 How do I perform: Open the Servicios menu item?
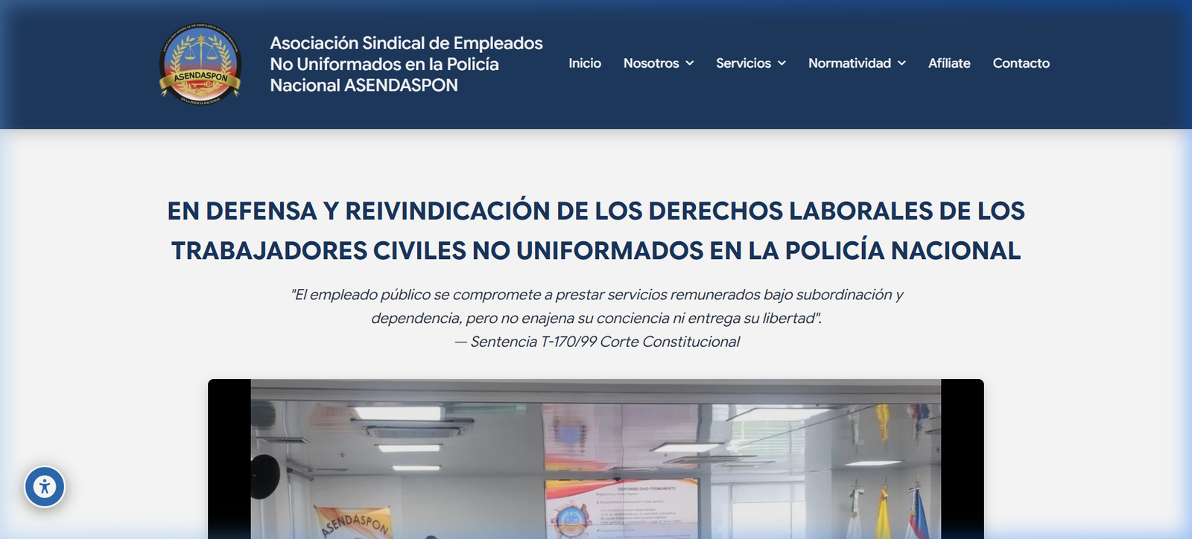click(x=744, y=63)
